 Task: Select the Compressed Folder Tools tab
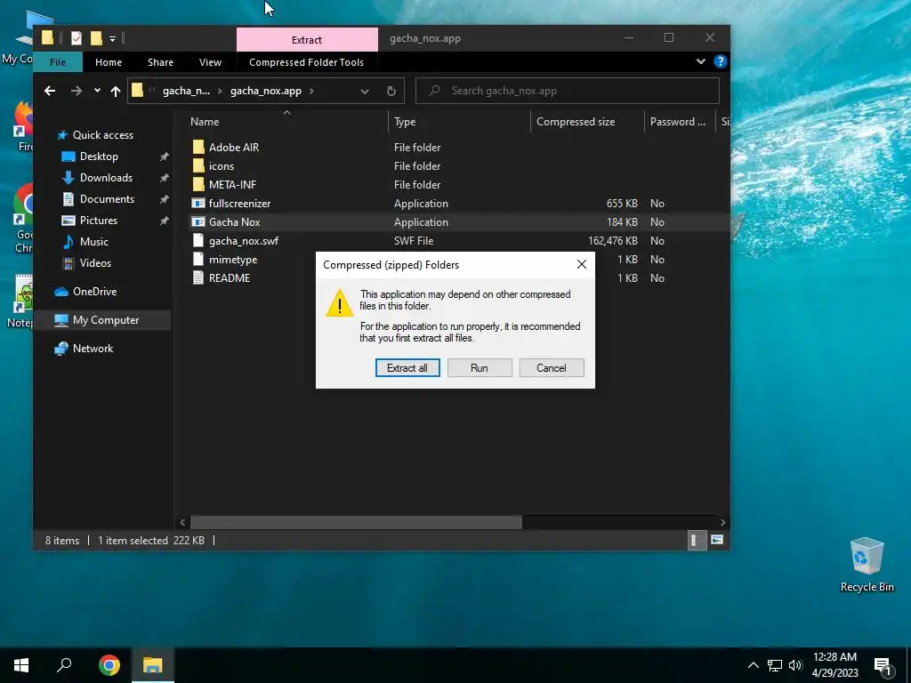[x=306, y=62]
